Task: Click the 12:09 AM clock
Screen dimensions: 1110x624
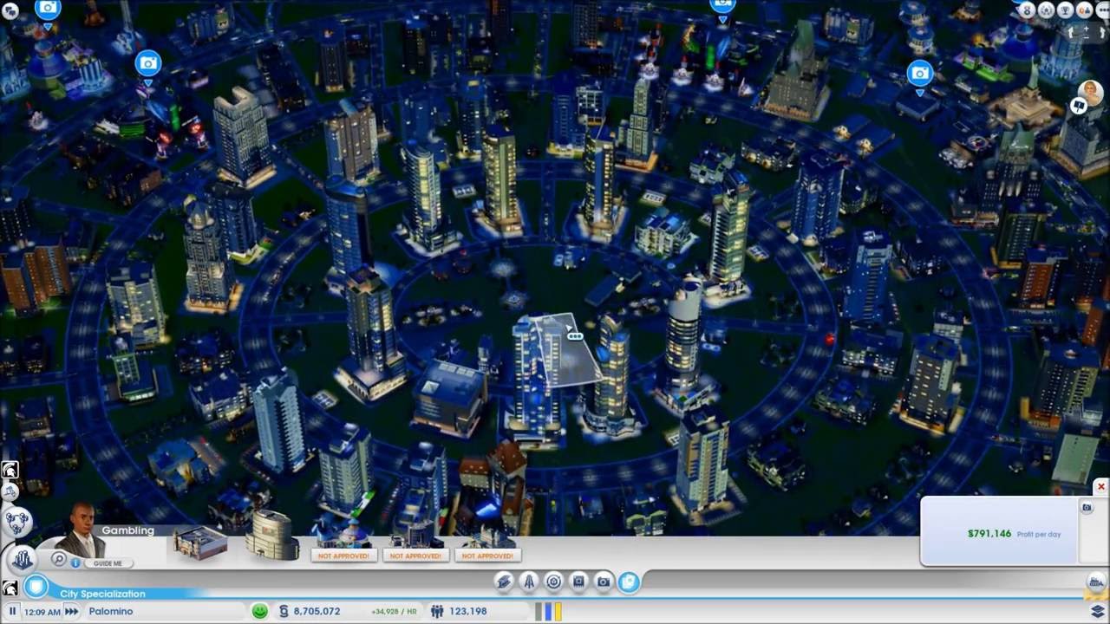Action: point(42,612)
